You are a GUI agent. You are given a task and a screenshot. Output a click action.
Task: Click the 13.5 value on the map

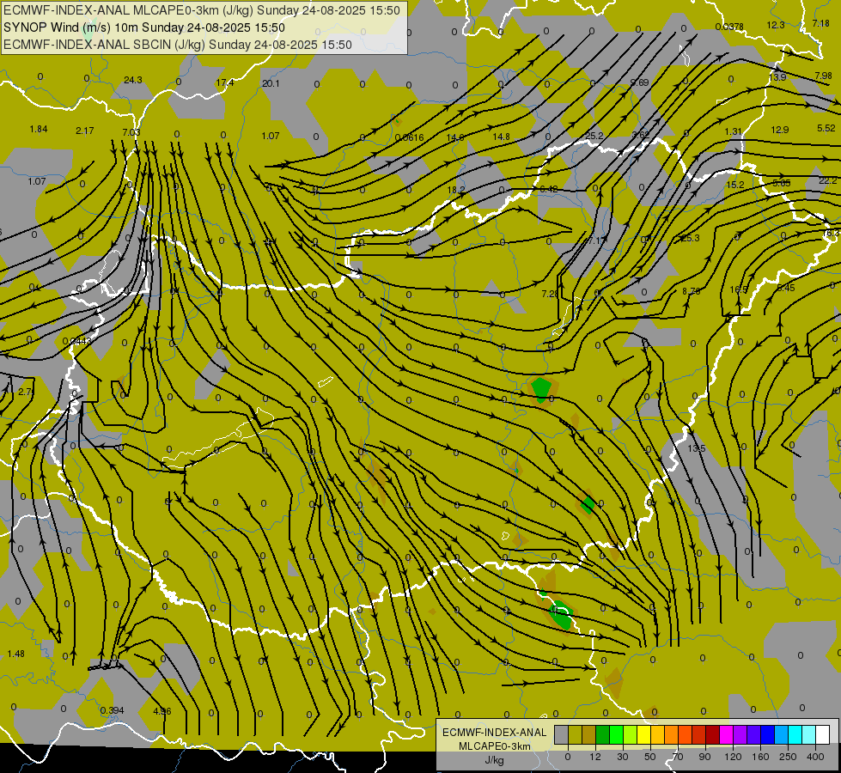click(696, 448)
